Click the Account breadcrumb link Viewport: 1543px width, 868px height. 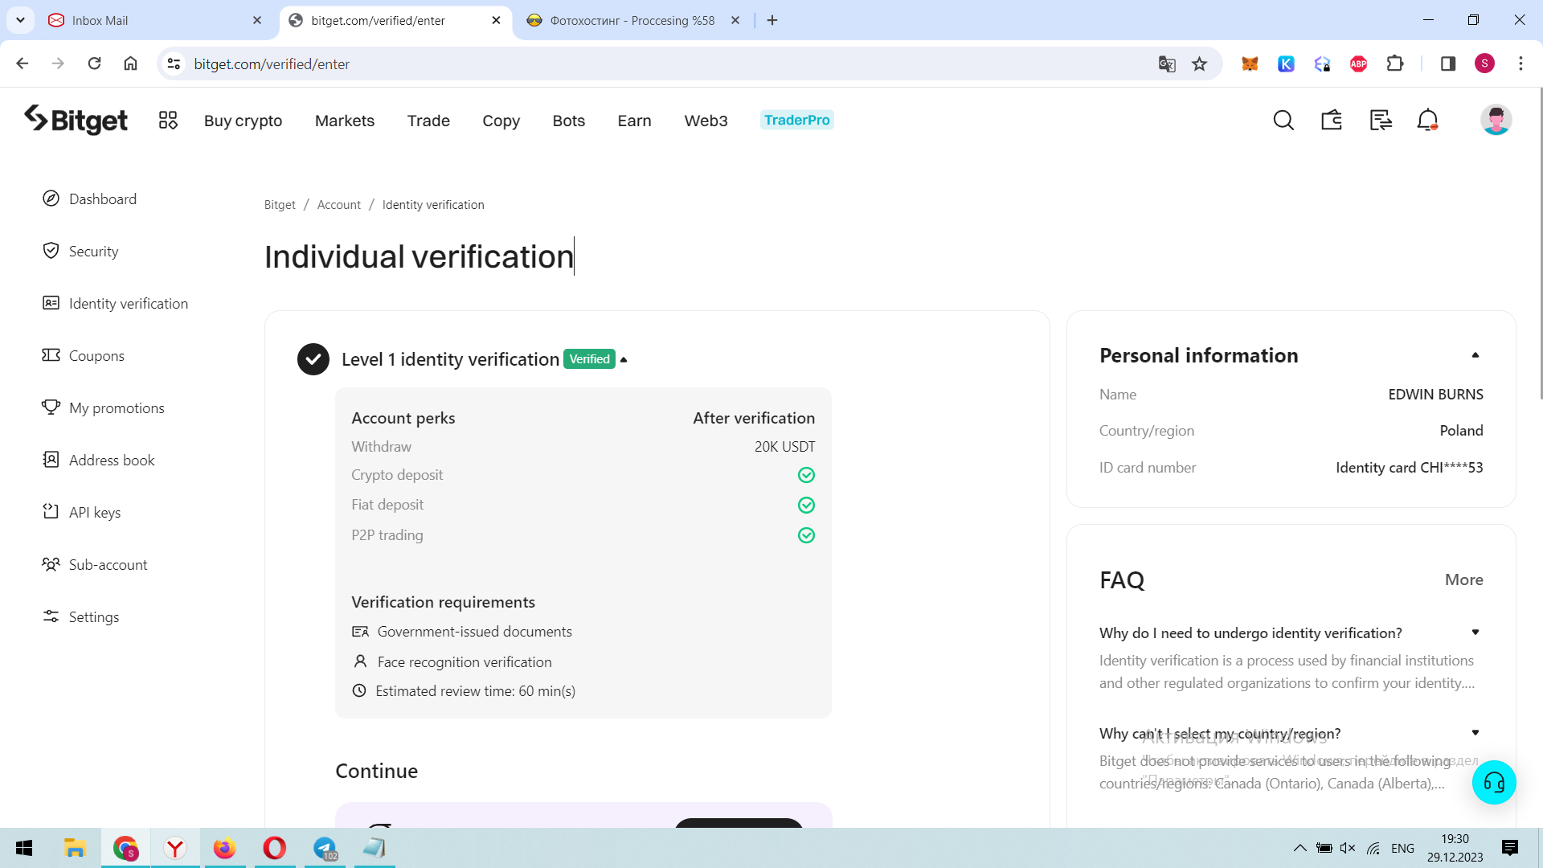[x=338, y=205]
